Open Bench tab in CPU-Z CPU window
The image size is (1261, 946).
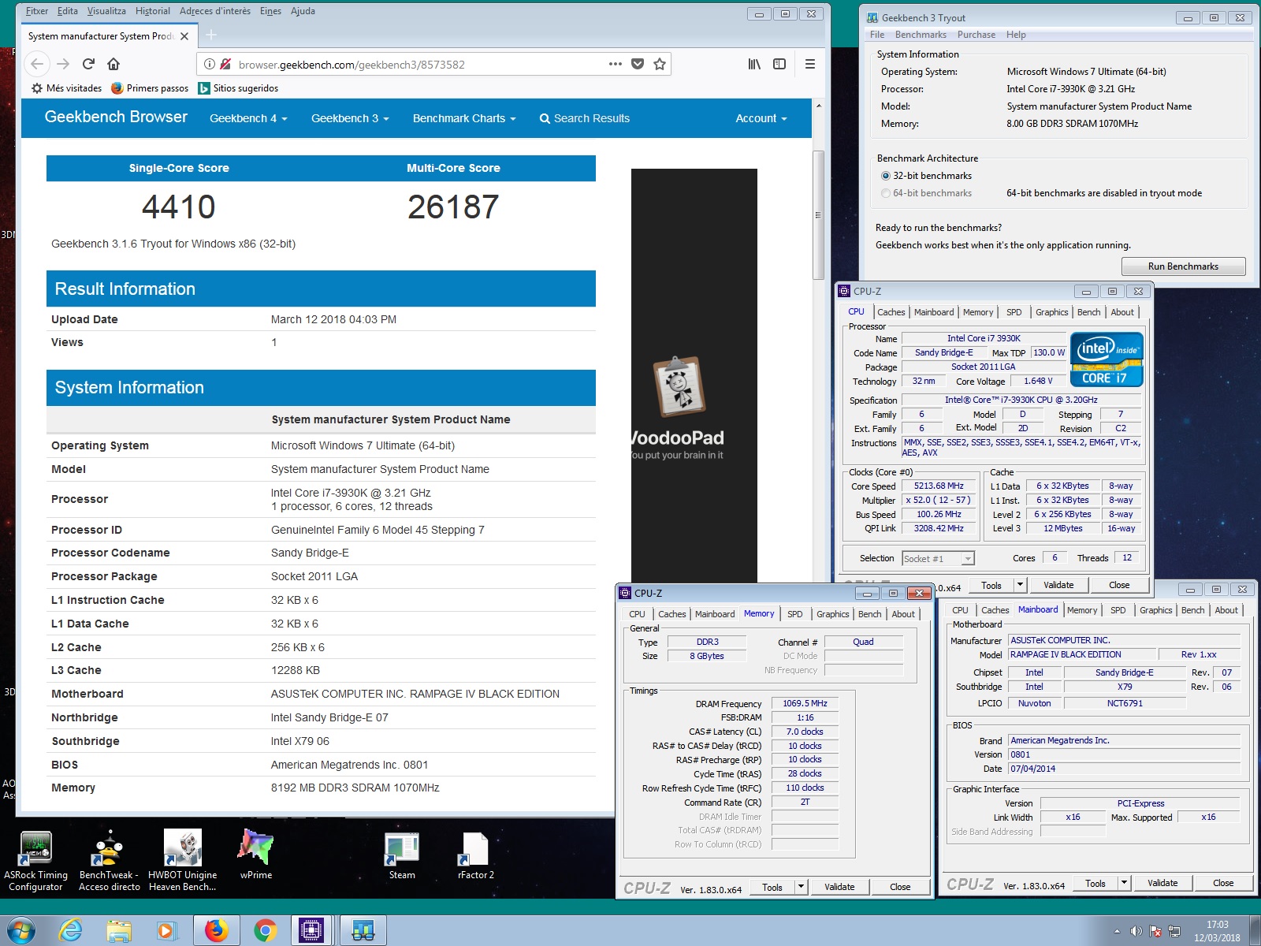pos(1088,312)
